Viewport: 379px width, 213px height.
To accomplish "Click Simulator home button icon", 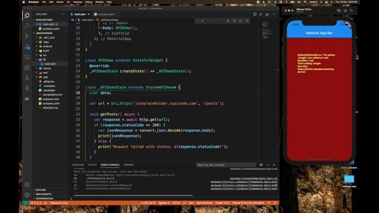I will point(345,11).
